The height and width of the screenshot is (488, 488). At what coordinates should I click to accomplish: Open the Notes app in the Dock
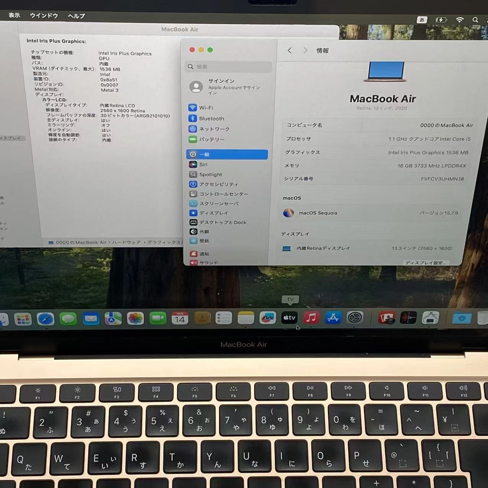tap(246, 318)
